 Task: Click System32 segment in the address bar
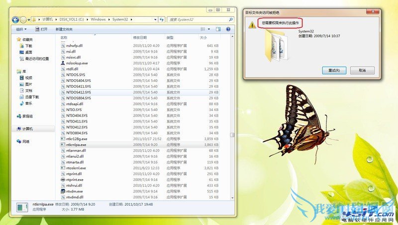(120, 19)
